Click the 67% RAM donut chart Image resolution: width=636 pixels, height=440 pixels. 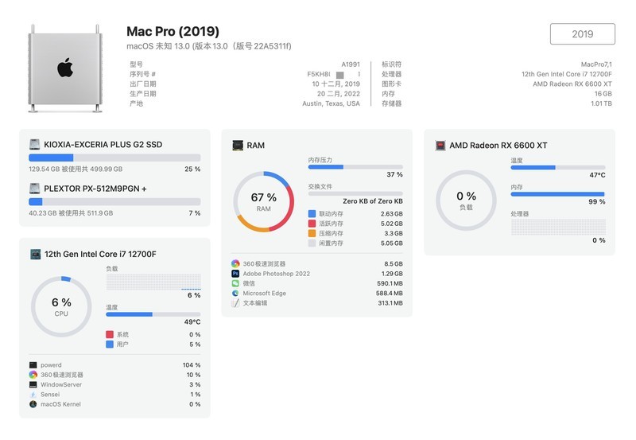click(263, 201)
